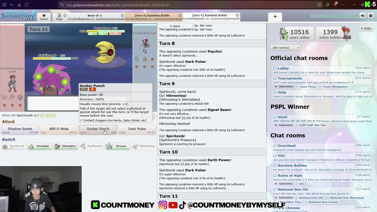Image resolution: width=377 pixels, height=212 pixels.
Task: Click fainted Hitmontop switch button
Action: (x=143, y=146)
